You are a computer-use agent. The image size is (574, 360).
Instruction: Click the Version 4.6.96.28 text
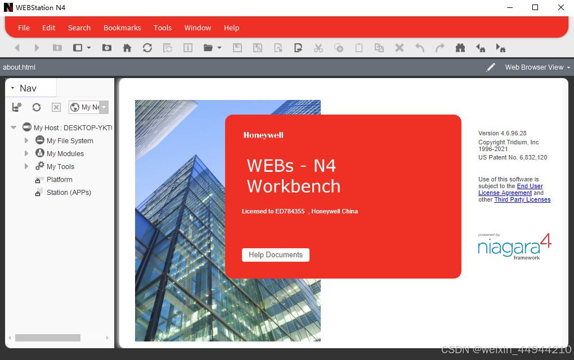pos(502,134)
